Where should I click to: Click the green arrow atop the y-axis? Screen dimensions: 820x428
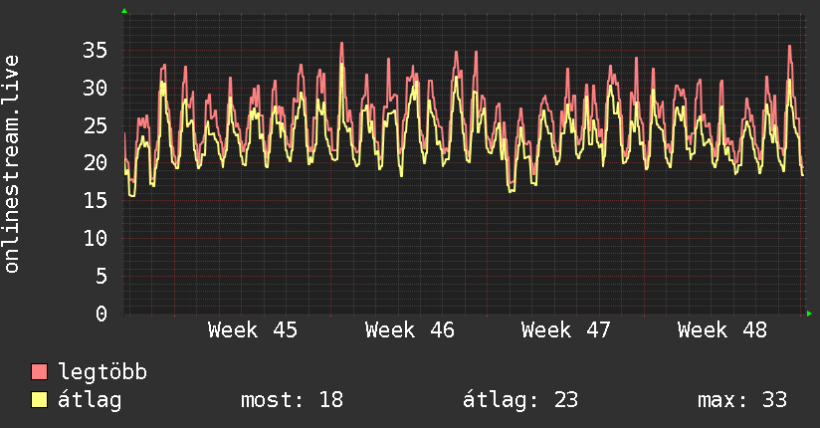coord(124,11)
